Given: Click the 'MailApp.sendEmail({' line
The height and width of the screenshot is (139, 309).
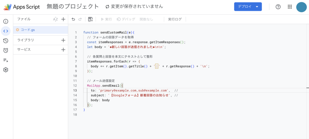Looking at the screenshot, I should (105, 86).
